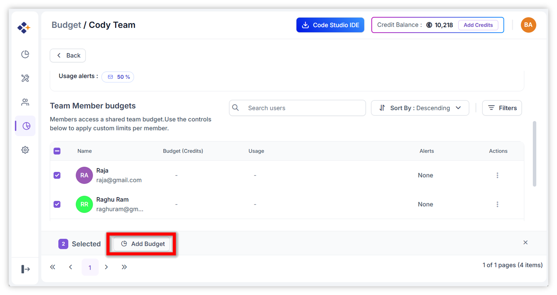Click into the Search users field
The height and width of the screenshot is (295, 557).
(297, 108)
